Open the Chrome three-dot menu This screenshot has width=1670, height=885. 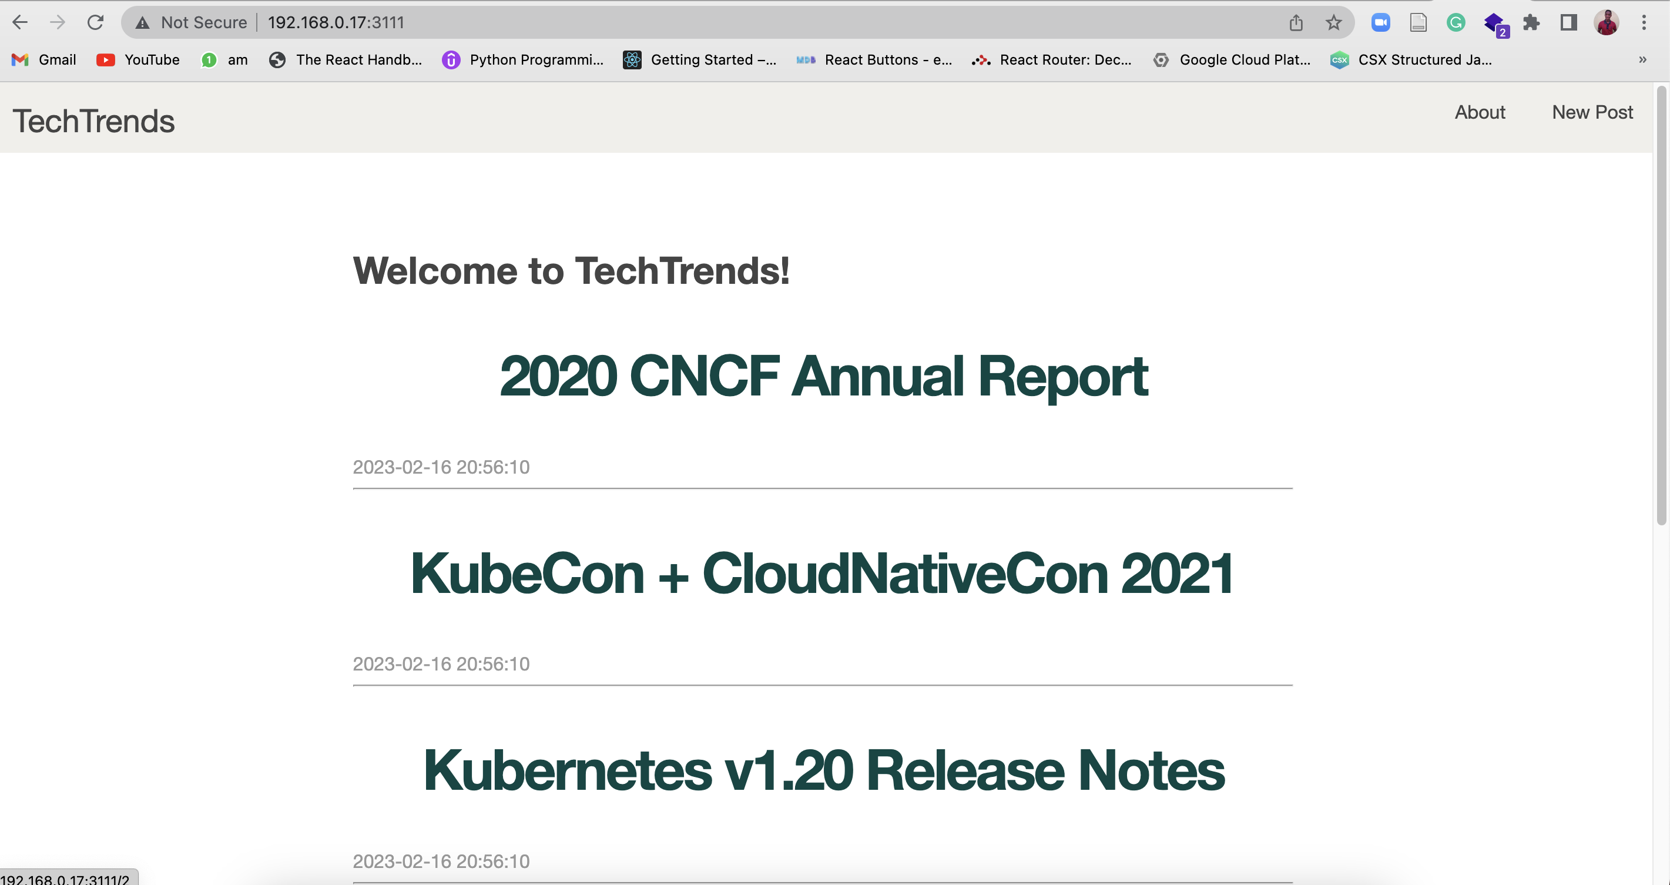[x=1645, y=22]
